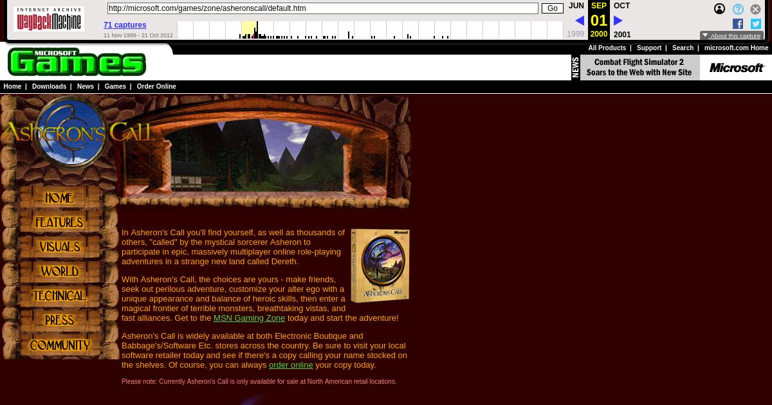Open the All Products link
Screen dimensions: 772x405
pyautogui.click(x=607, y=48)
